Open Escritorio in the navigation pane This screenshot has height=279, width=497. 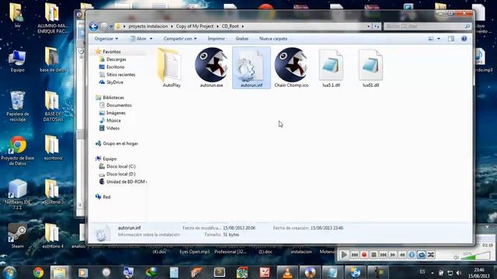tap(115, 67)
